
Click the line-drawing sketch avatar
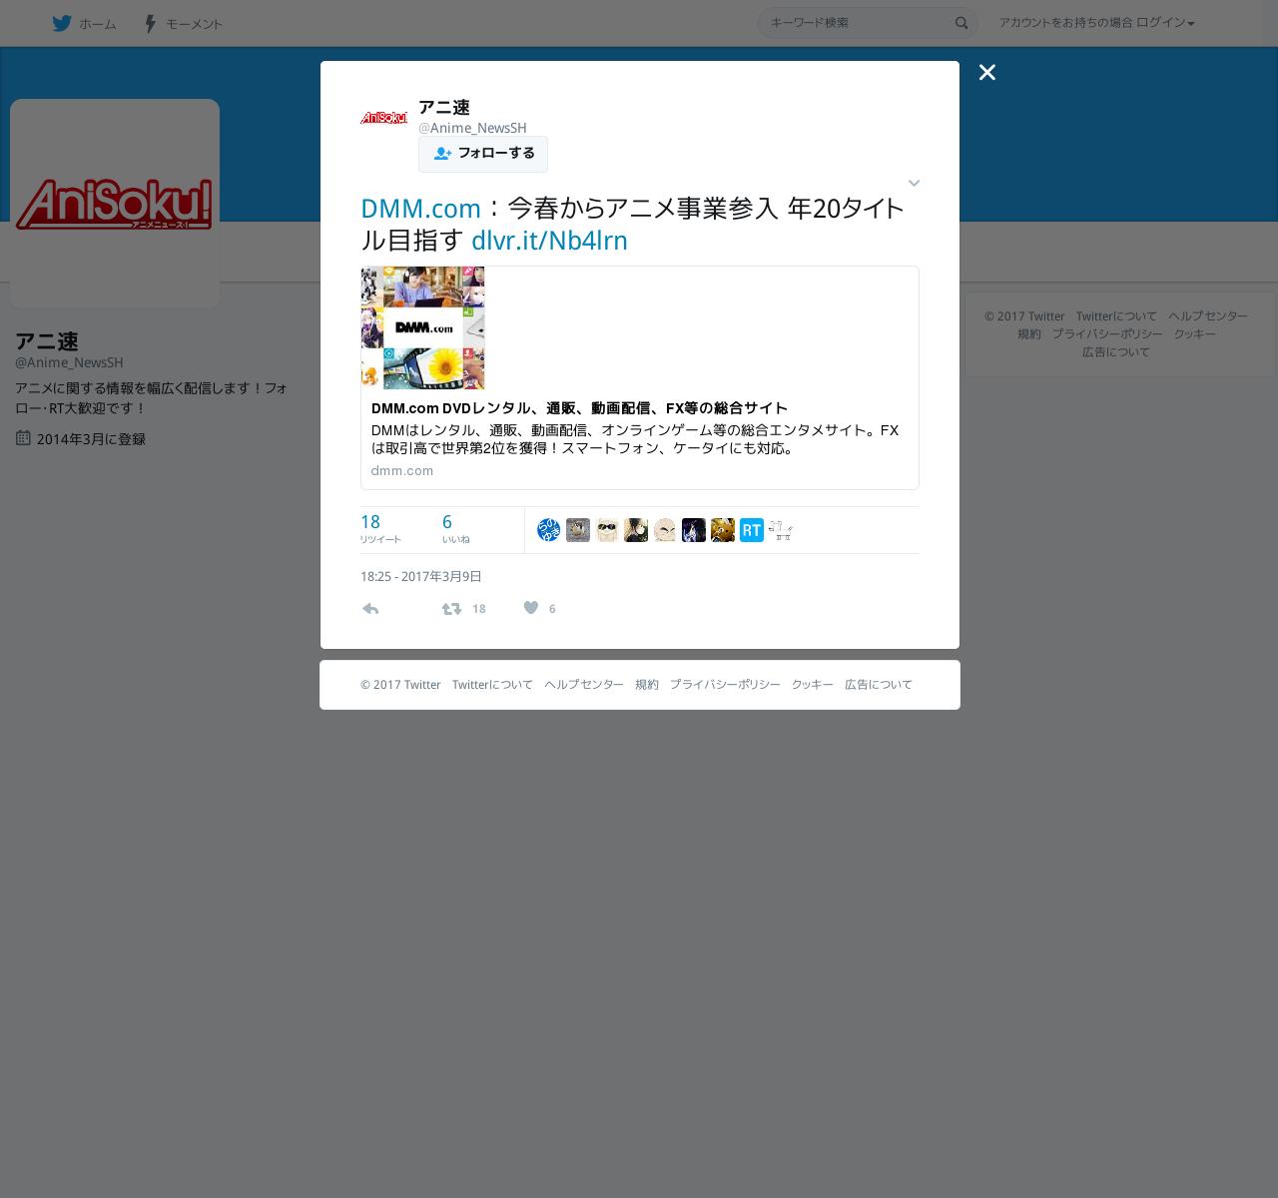pos(781,530)
